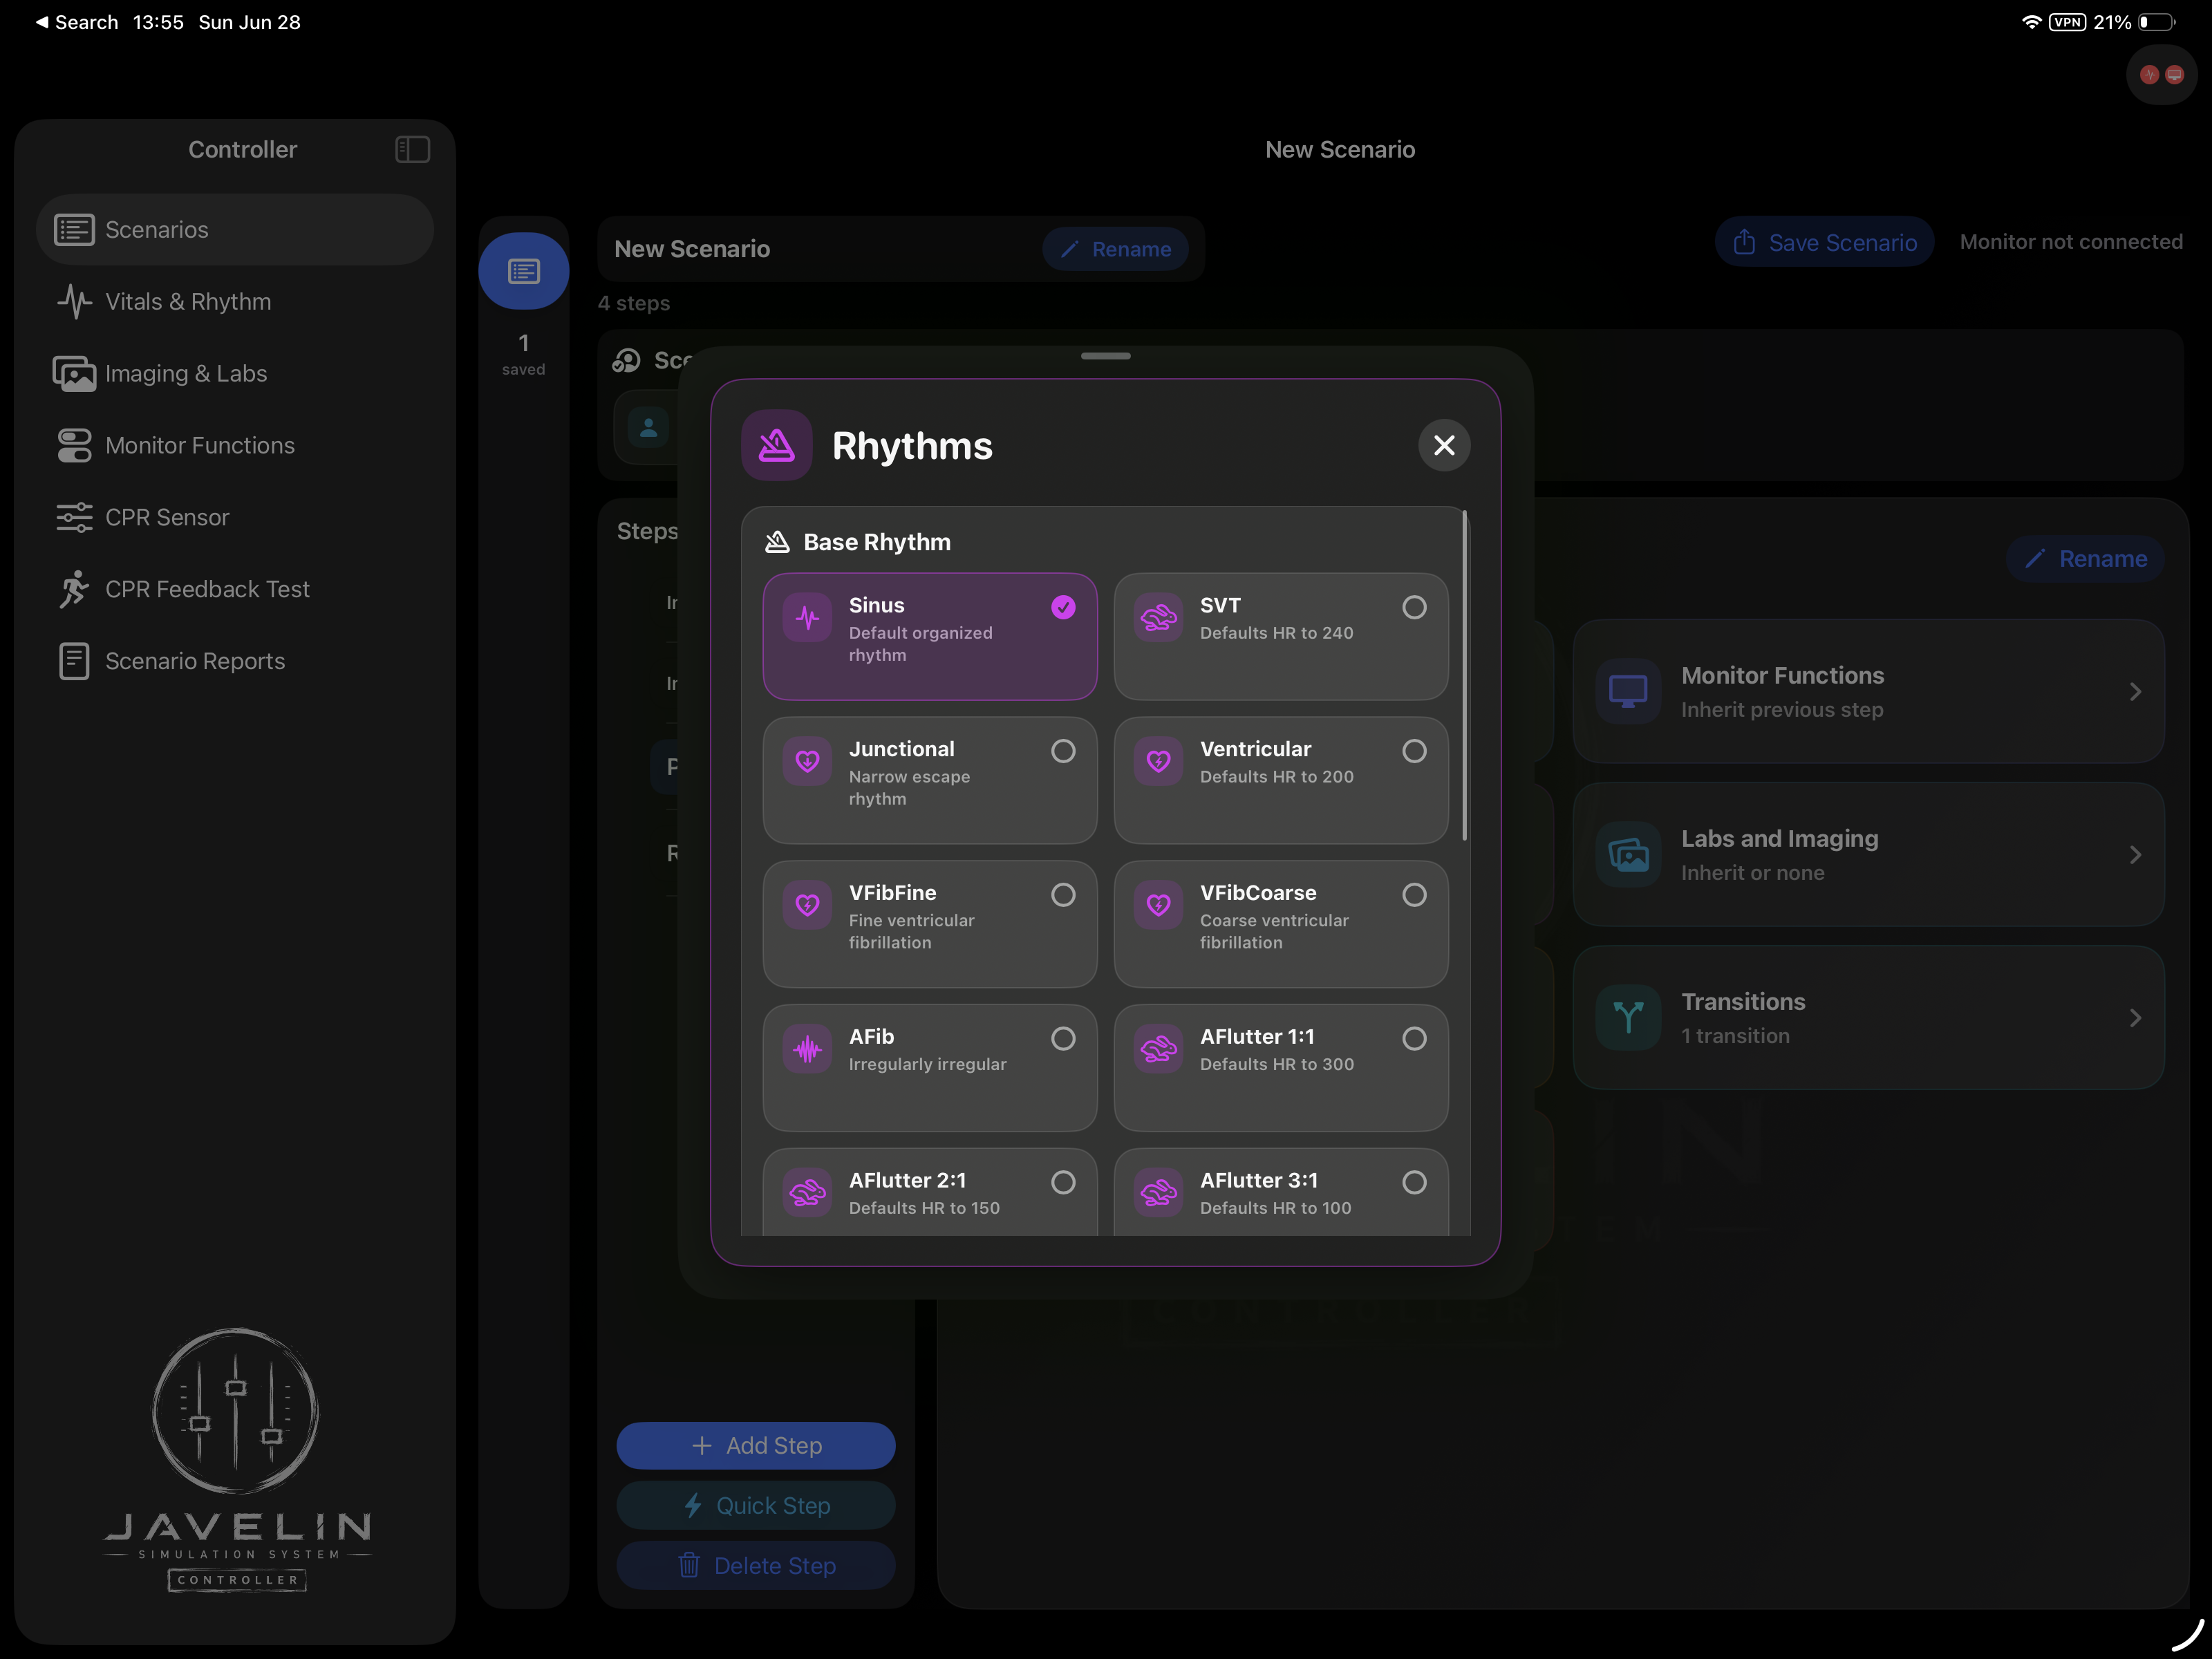The image size is (2212, 1659).
Task: Expand Transitions card chevron
Action: point(2135,1017)
